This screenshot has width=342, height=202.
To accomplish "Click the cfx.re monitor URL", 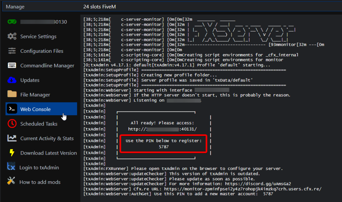I will point(243,189).
